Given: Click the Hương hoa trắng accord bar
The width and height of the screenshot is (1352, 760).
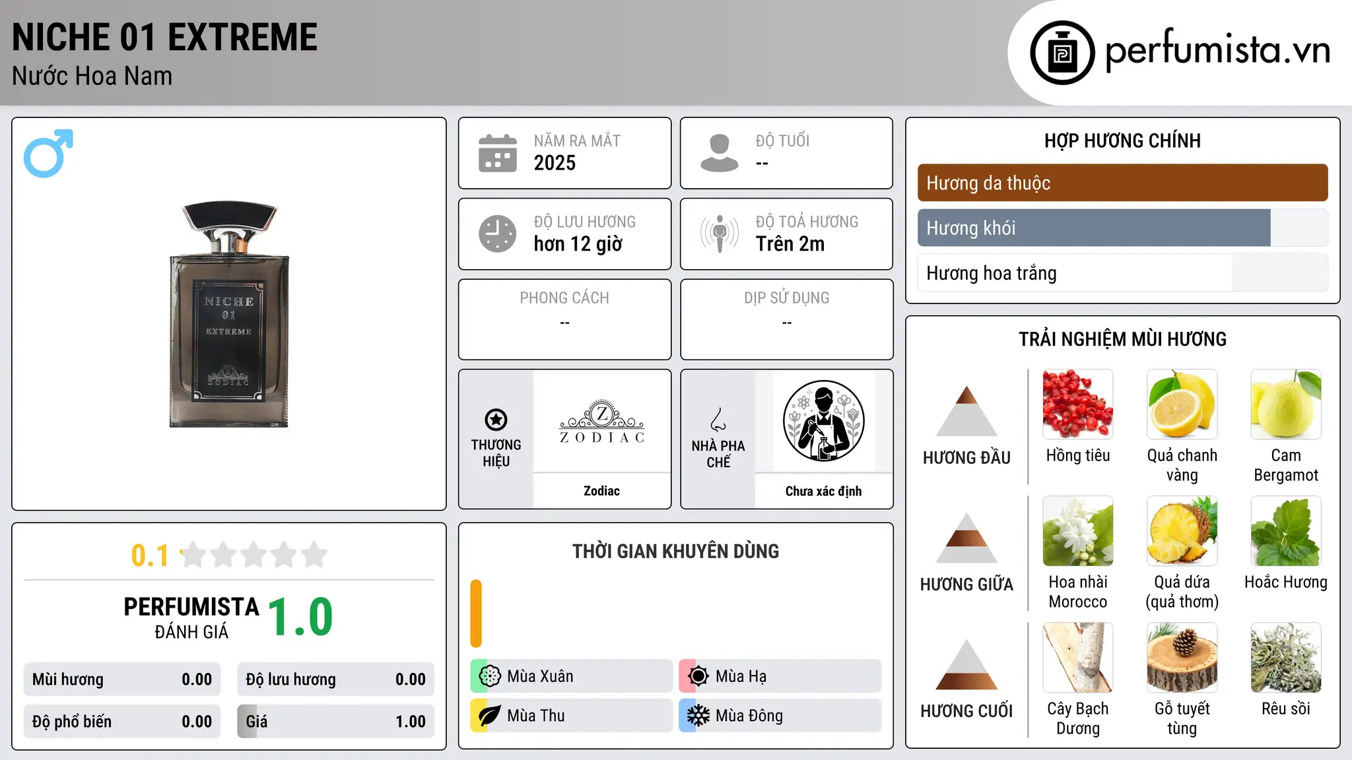Looking at the screenshot, I should [x=1122, y=272].
